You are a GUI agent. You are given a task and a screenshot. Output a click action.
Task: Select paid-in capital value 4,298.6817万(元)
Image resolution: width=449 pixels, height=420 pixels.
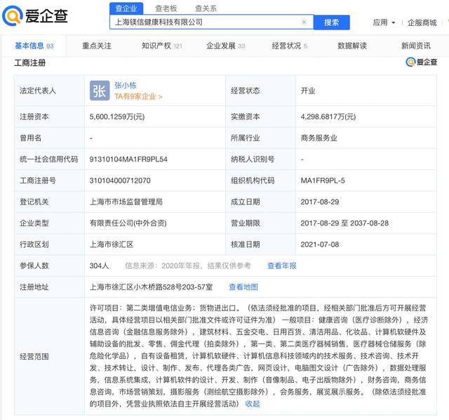(328, 117)
